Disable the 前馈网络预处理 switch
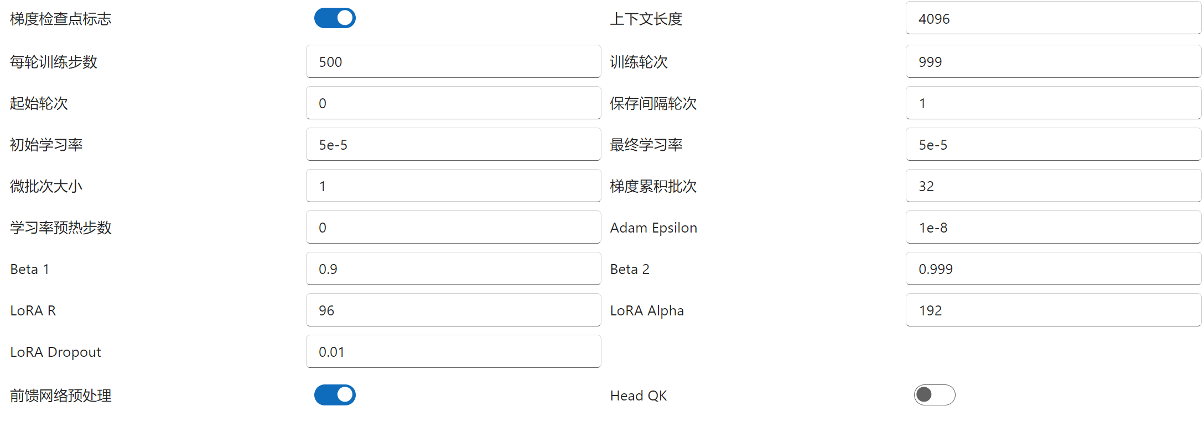The height and width of the screenshot is (422, 1204). tap(335, 395)
